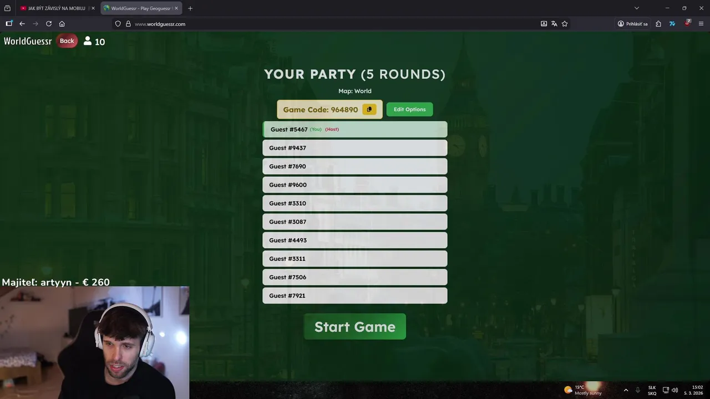
Task: Bookmark this page with star icon
Action: tap(565, 24)
